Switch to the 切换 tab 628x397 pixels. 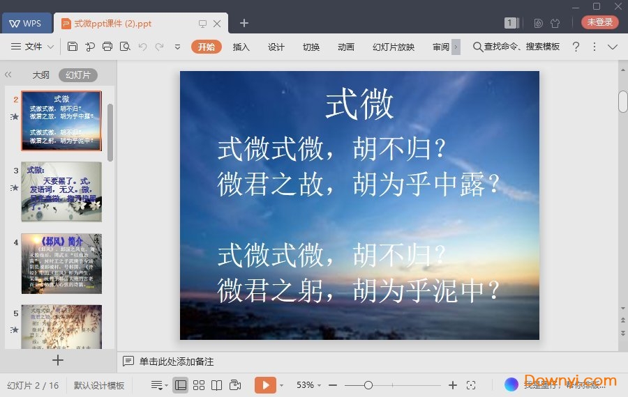(x=311, y=47)
